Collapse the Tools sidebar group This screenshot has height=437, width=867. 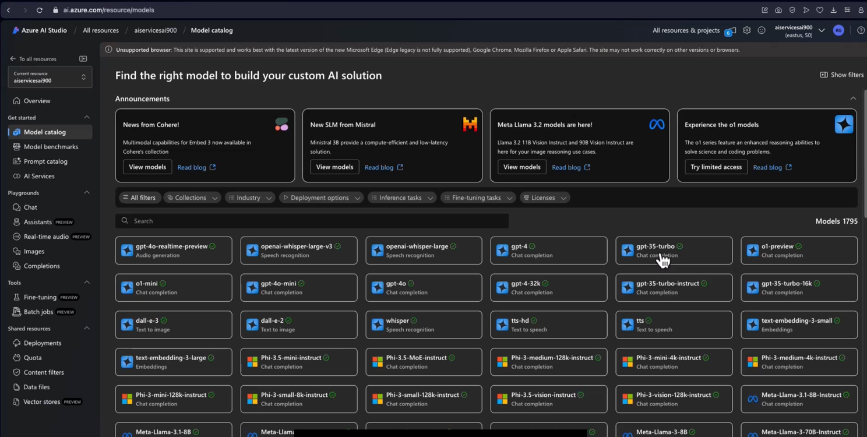pyautogui.click(x=87, y=283)
